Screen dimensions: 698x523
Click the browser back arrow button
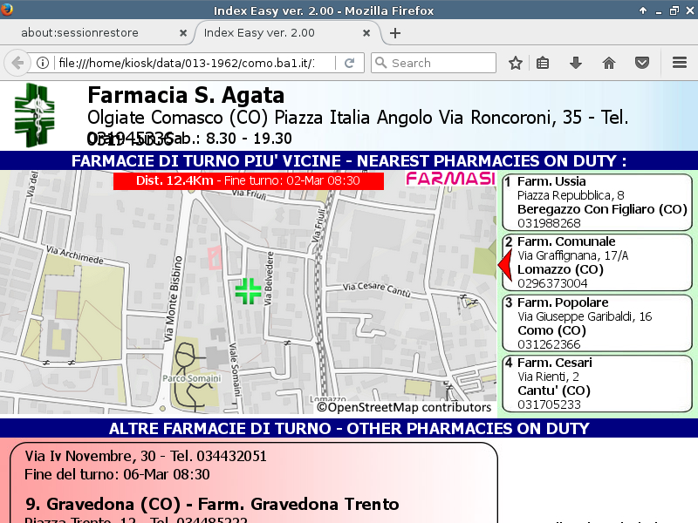click(x=17, y=63)
